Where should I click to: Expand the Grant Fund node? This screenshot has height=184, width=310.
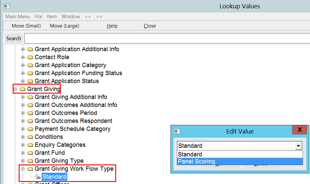click(x=23, y=153)
